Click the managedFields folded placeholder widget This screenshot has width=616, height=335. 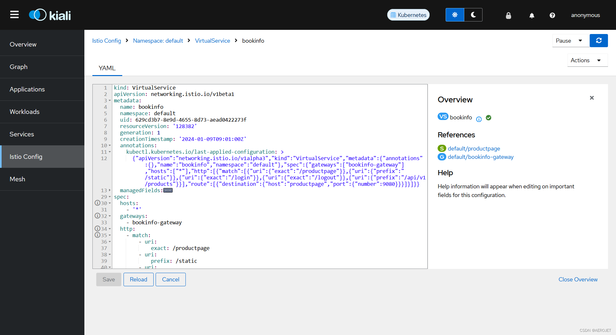pos(168,190)
